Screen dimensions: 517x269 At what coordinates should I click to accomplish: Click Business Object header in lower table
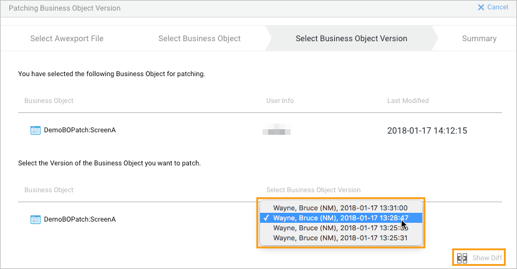click(49, 190)
